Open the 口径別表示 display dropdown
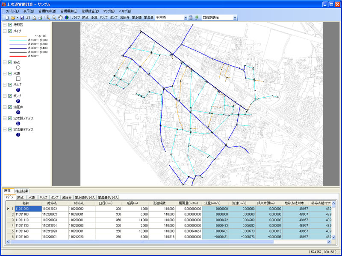This screenshot has height=256, width=342. pyautogui.click(x=235, y=18)
